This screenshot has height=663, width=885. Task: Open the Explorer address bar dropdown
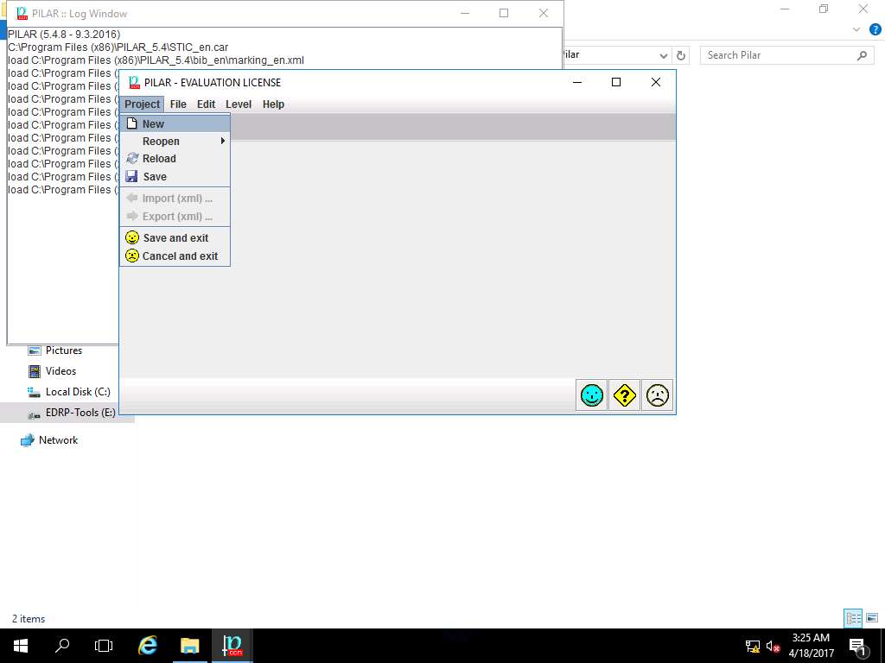[663, 55]
